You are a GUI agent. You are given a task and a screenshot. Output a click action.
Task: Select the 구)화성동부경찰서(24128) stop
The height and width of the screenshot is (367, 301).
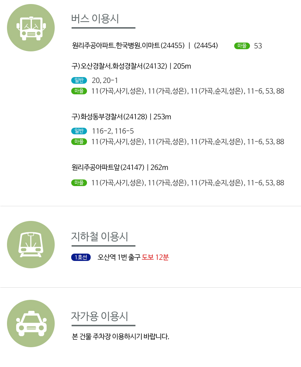(109, 117)
